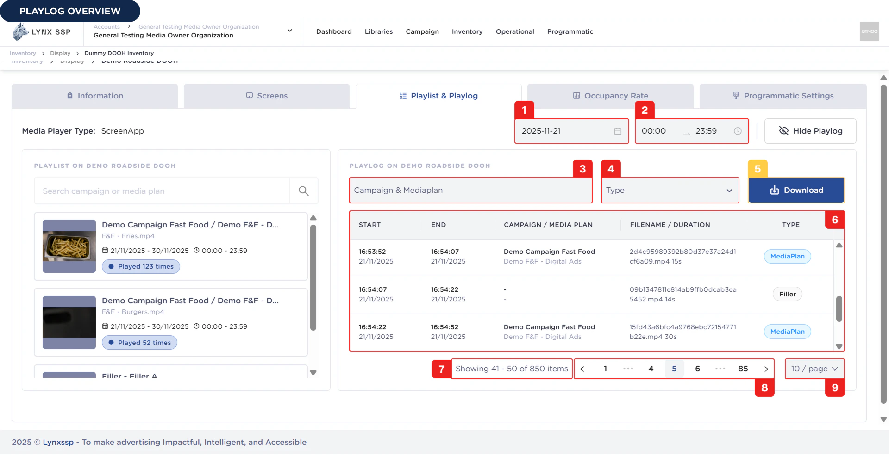The height and width of the screenshot is (455, 889).
Task: Click the clock icon in time range
Action: coord(738,131)
